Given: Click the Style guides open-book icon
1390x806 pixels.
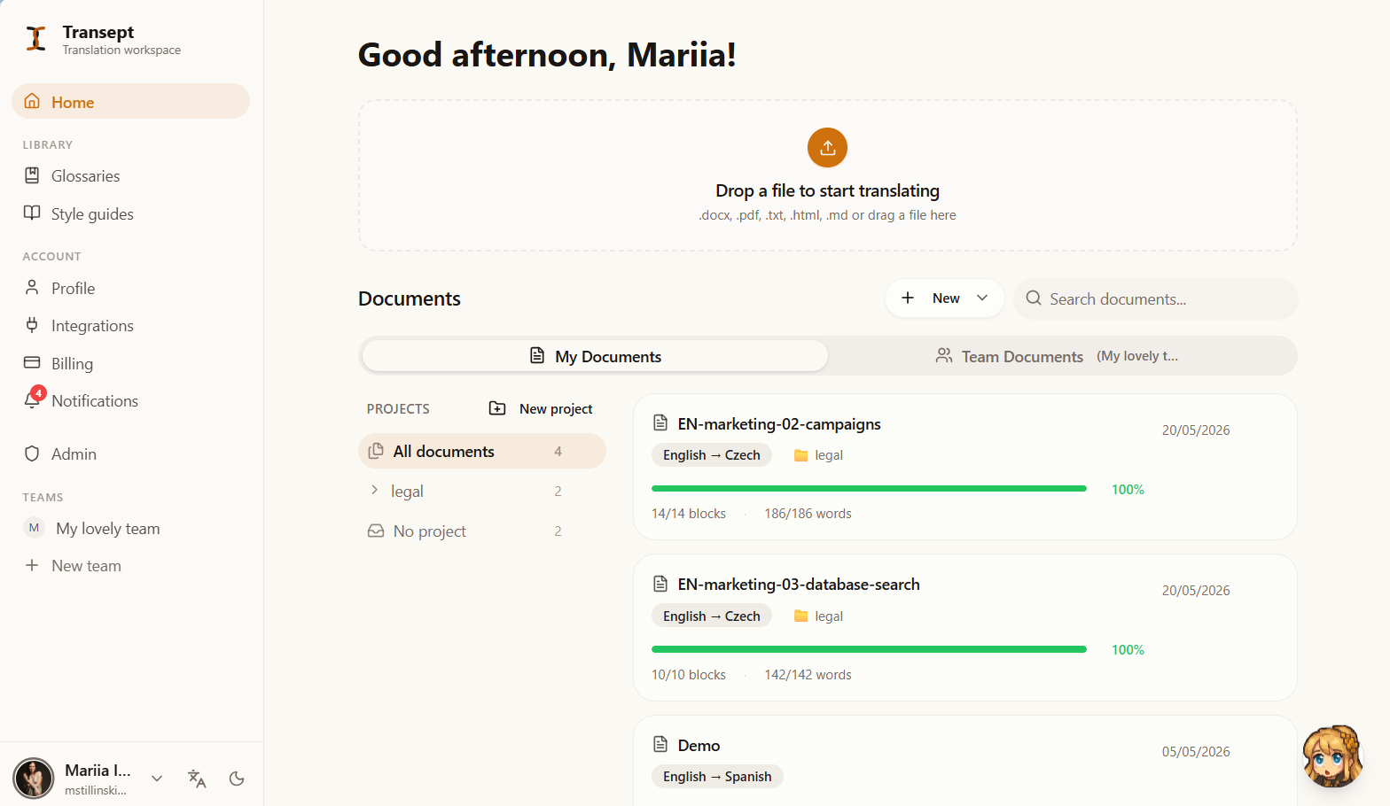Looking at the screenshot, I should pos(32,213).
